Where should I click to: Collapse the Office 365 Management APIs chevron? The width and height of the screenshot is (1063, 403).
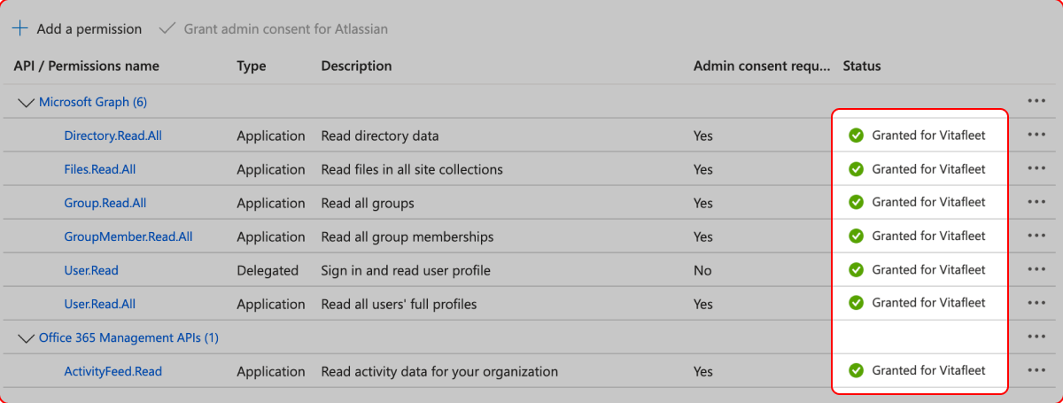(x=26, y=338)
